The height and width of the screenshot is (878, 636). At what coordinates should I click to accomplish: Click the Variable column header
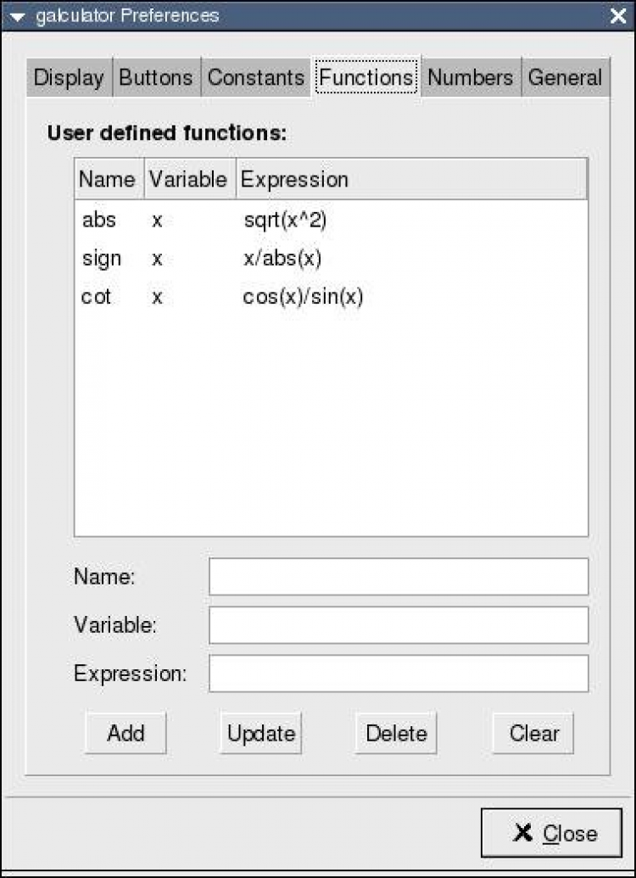tap(188, 180)
